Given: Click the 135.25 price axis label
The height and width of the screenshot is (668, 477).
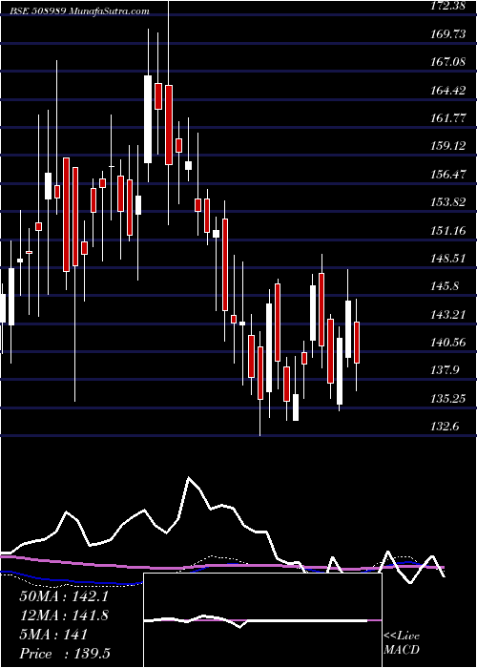Looking at the screenshot, I should (x=448, y=399).
